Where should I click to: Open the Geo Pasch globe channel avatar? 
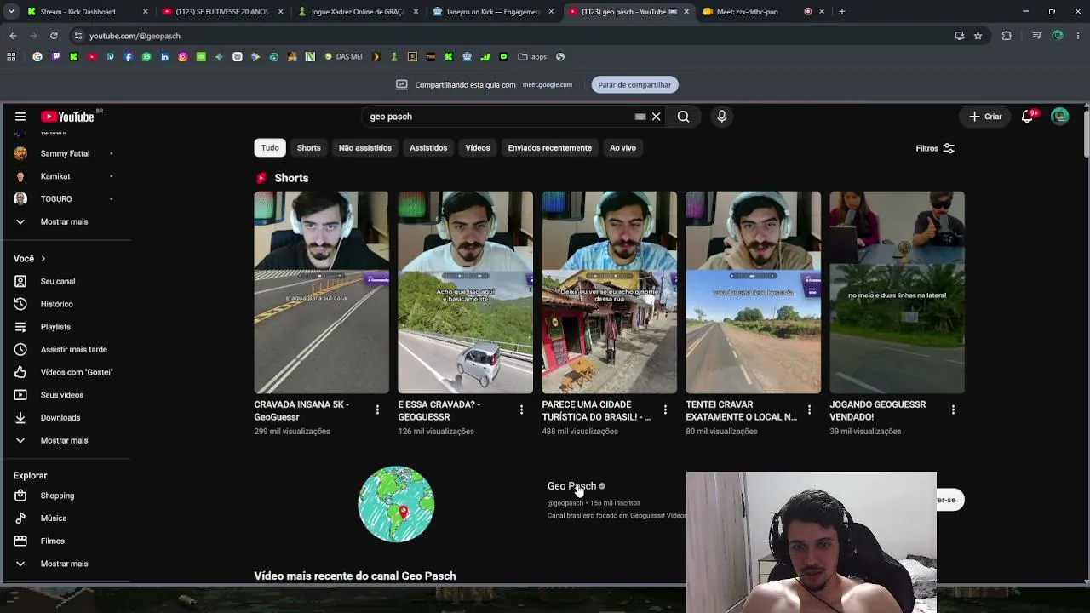396,504
